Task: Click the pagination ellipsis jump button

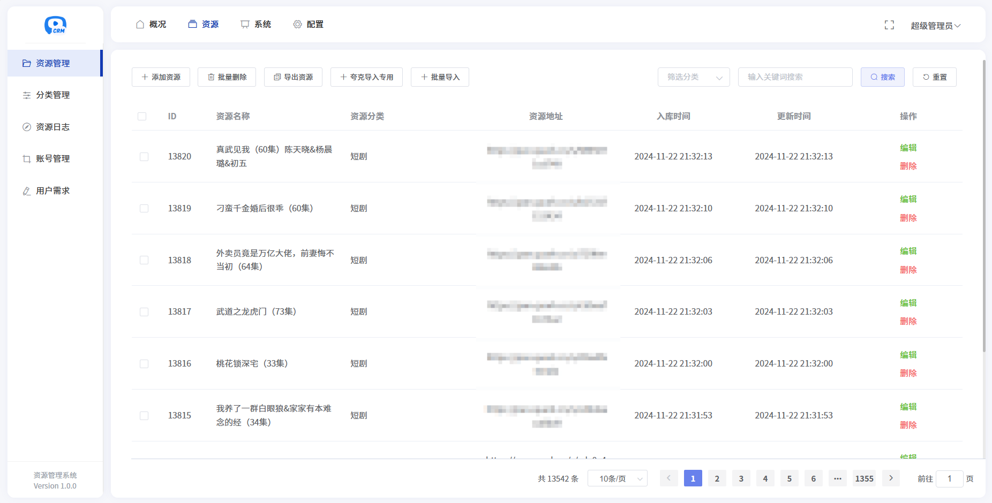Action: coord(838,478)
